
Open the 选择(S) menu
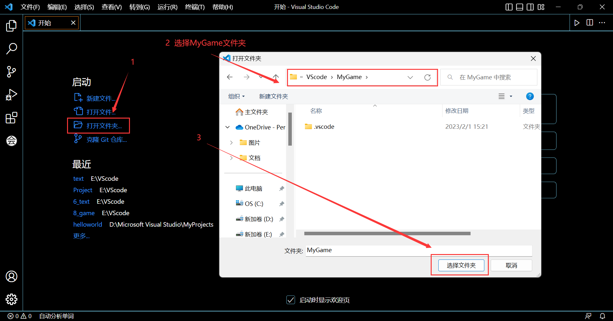[x=84, y=7]
